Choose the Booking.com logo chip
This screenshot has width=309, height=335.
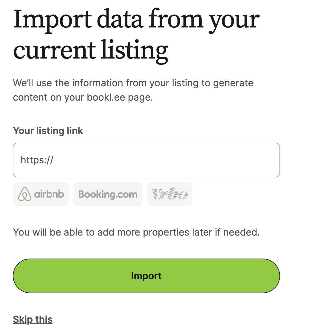(x=108, y=194)
